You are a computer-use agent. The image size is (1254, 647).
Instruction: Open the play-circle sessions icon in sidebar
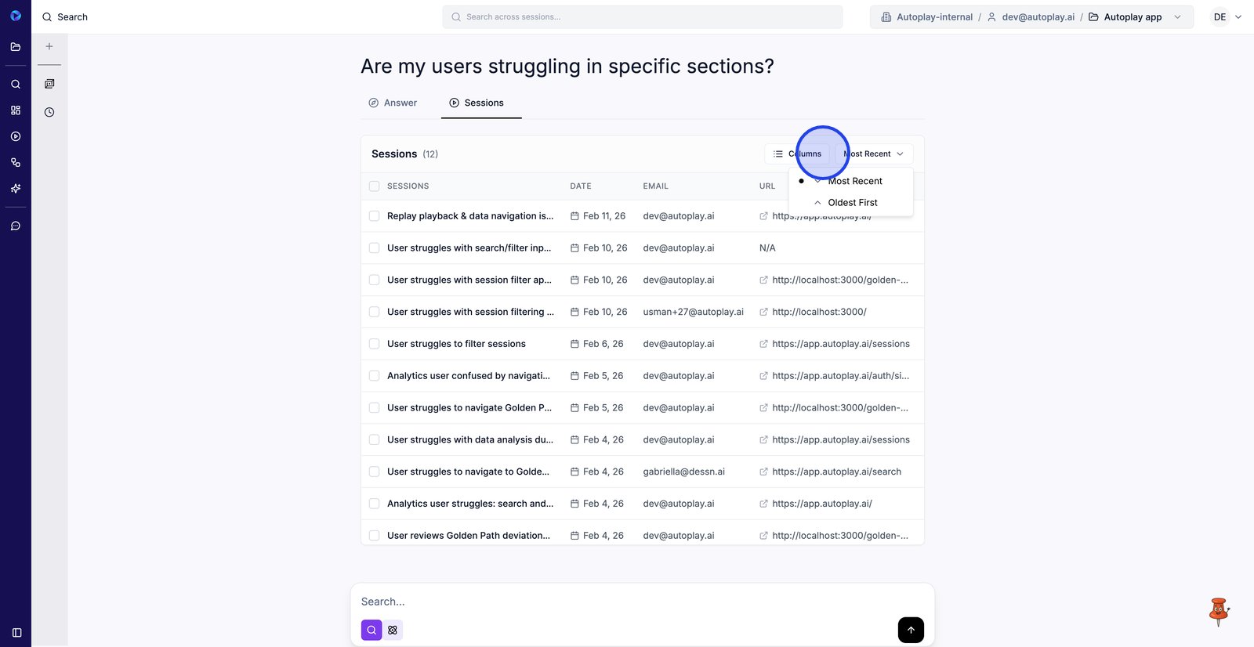click(16, 136)
